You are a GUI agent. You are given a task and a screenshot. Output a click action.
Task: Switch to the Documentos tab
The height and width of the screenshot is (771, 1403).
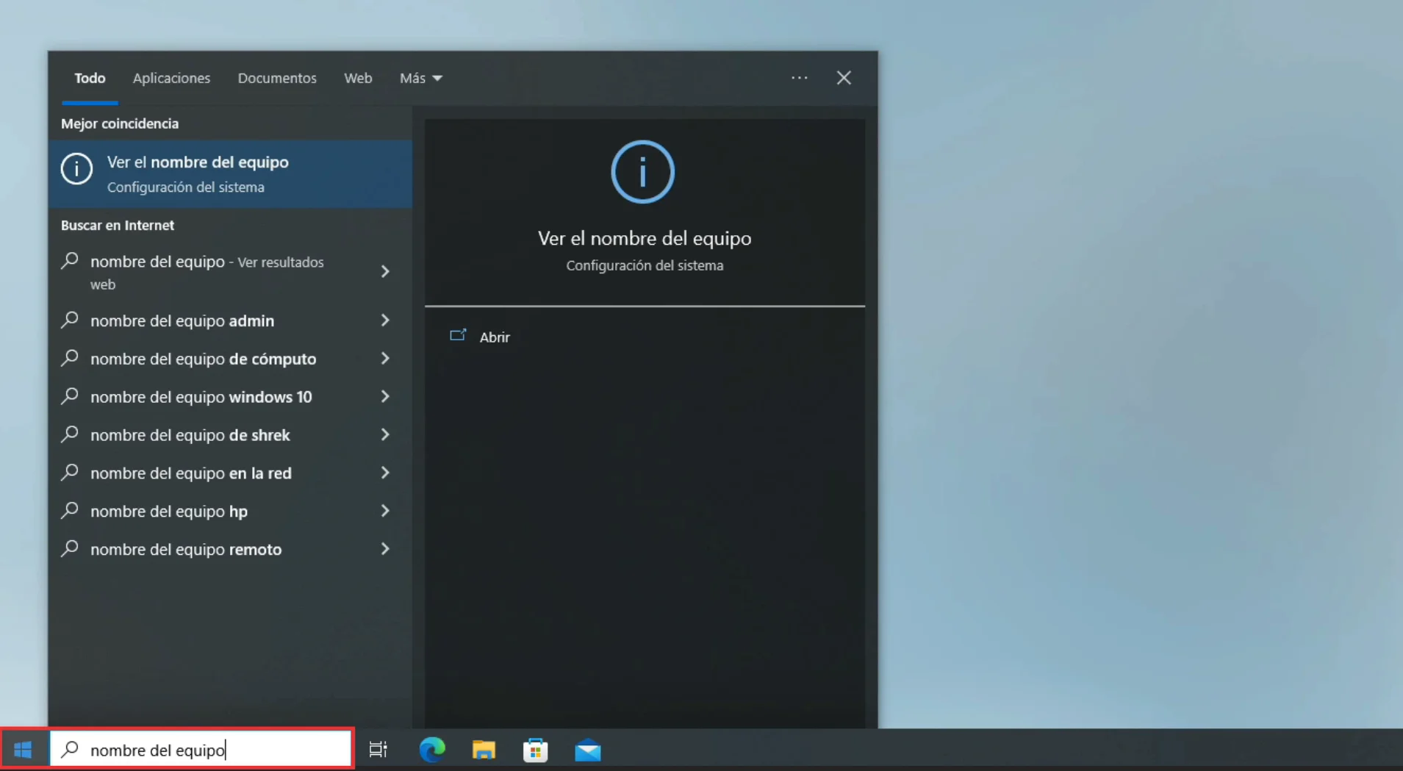[277, 78]
